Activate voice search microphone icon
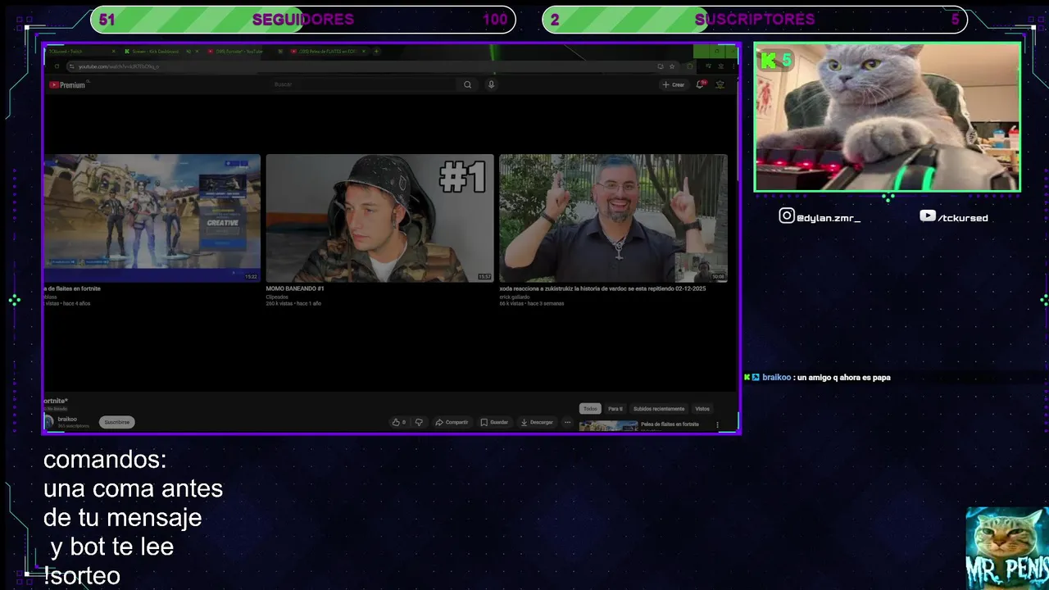This screenshot has height=590, width=1049. click(491, 84)
